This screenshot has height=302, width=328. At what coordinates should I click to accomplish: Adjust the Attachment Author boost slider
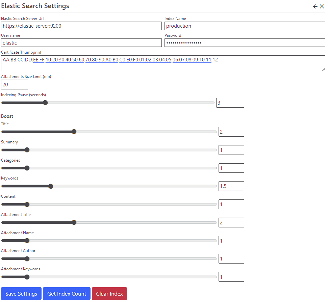27,258
